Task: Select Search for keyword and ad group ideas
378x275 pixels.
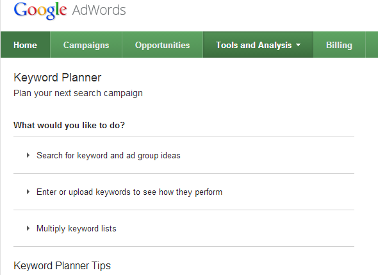Action: [108, 156]
